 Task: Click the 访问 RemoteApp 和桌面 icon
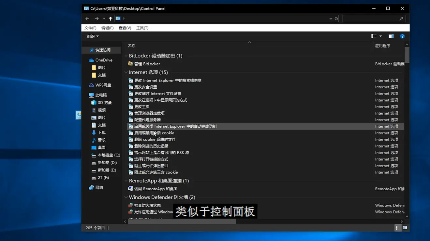click(130, 189)
